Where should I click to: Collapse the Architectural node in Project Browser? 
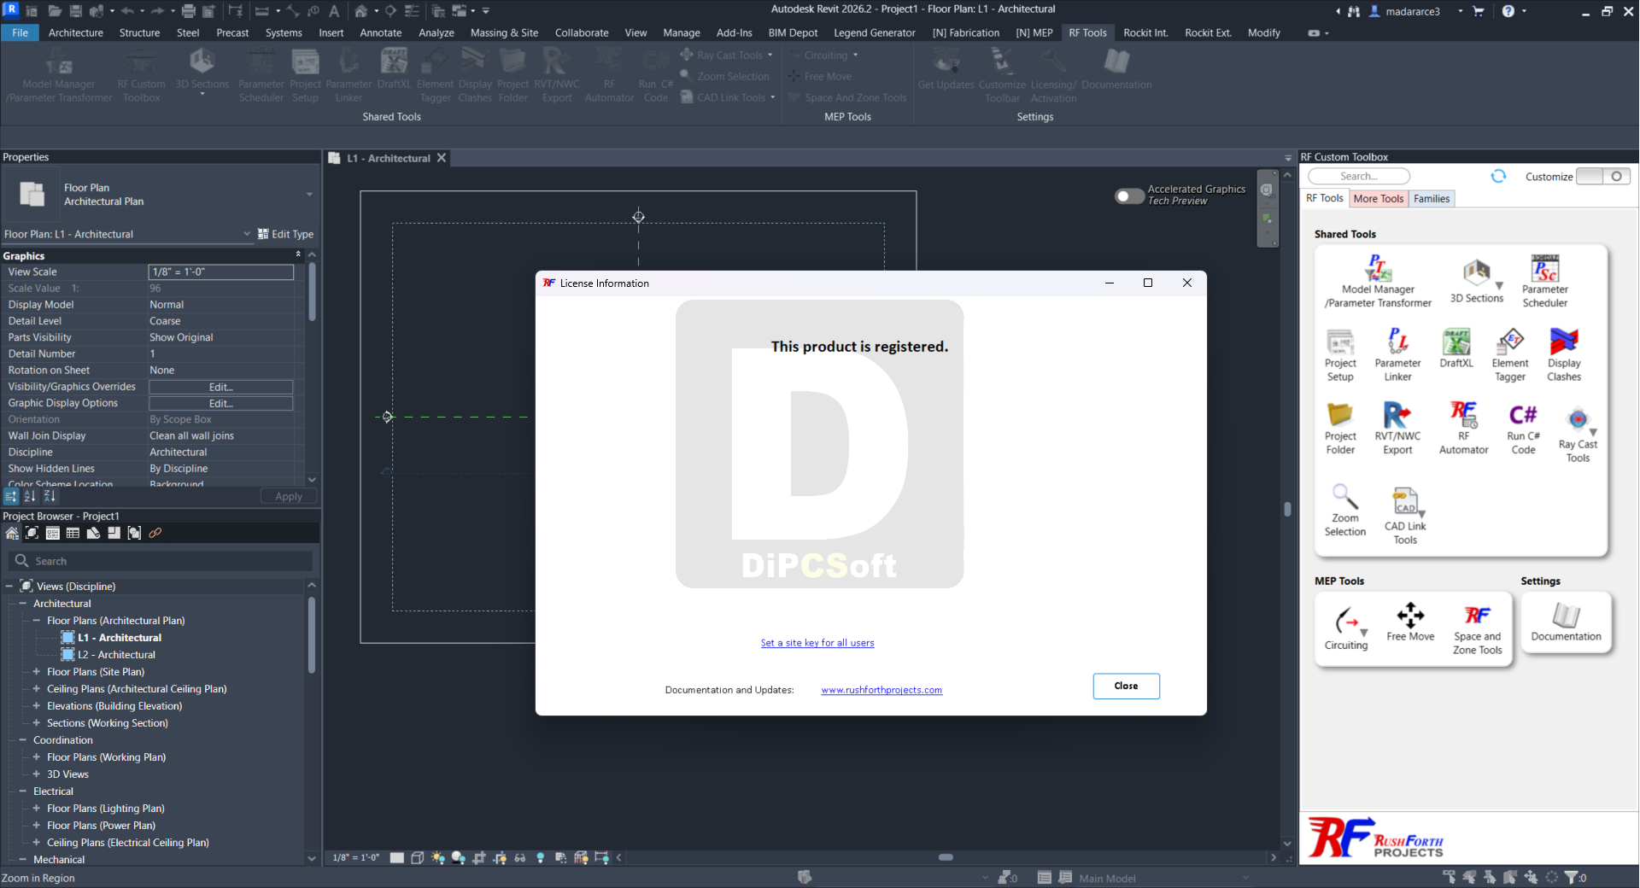click(23, 604)
